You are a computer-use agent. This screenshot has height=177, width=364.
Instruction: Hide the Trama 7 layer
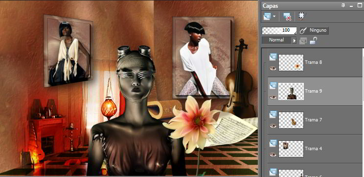click(x=273, y=126)
